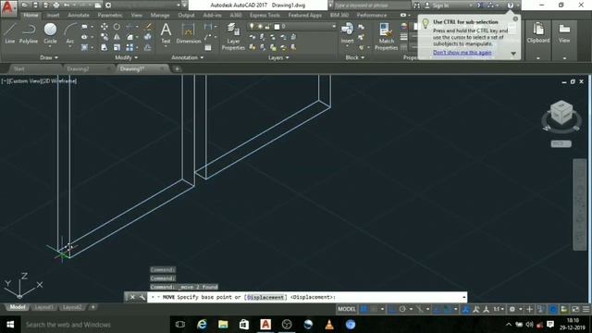The image size is (592, 333).
Task: Open the AutoCAD application menu button
Action: (8, 8)
